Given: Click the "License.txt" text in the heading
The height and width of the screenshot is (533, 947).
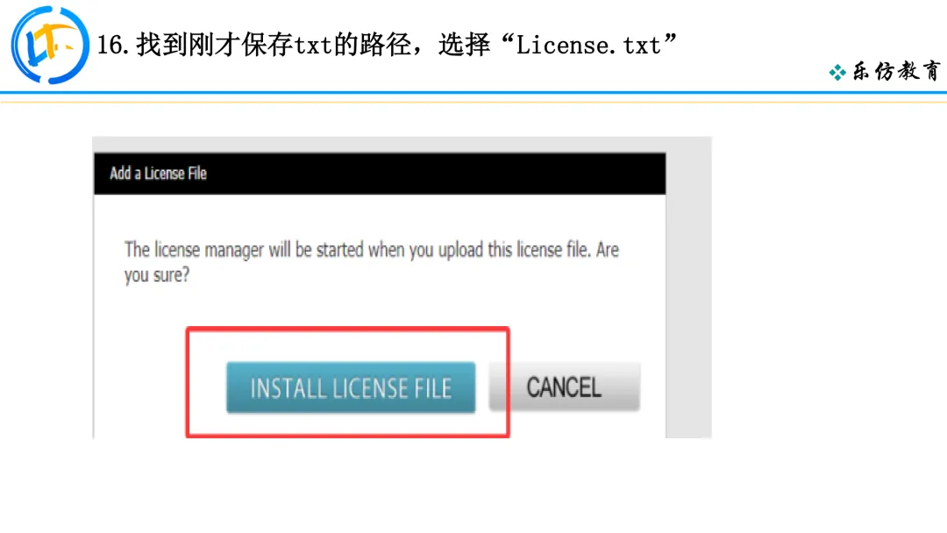Looking at the screenshot, I should click(x=588, y=46).
